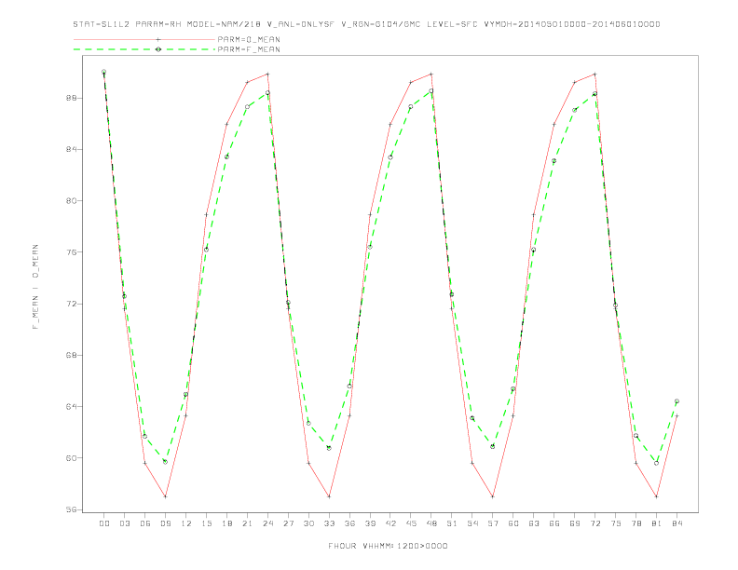Click x-axis forecast hour label 09

click(x=165, y=523)
